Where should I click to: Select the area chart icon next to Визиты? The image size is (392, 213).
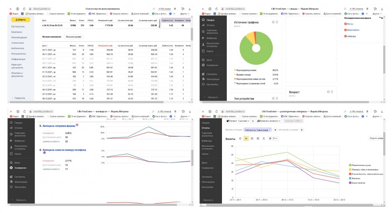(252, 138)
